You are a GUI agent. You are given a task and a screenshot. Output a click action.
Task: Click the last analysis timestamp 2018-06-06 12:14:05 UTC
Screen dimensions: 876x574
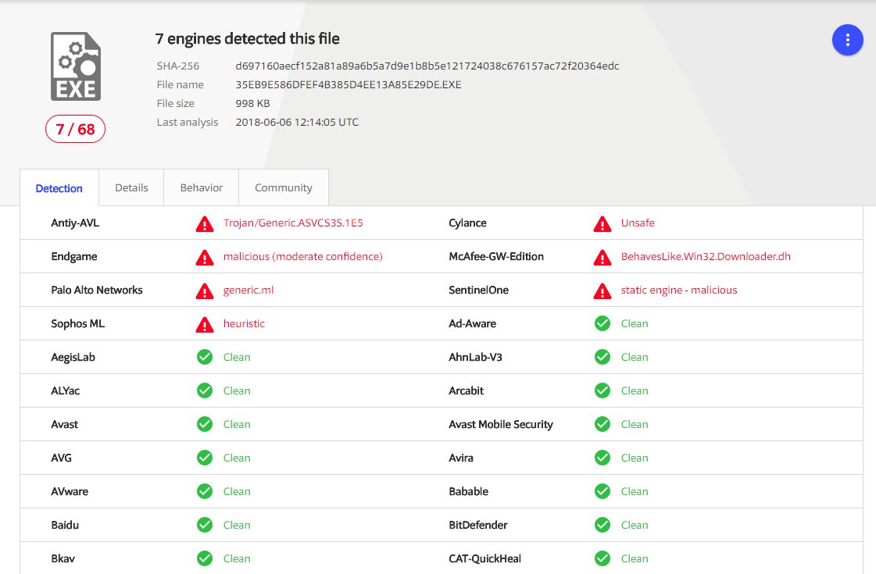tap(297, 123)
